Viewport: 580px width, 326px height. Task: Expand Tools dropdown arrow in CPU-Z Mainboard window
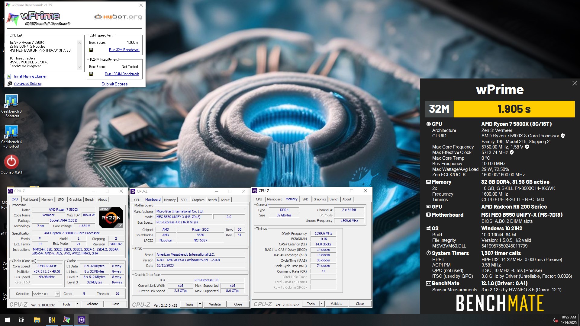[x=200, y=305]
